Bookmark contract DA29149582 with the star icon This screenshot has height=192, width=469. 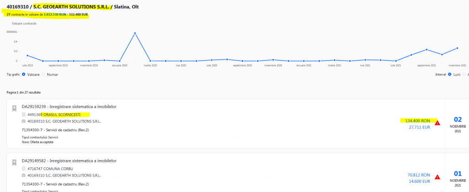tap(14, 162)
